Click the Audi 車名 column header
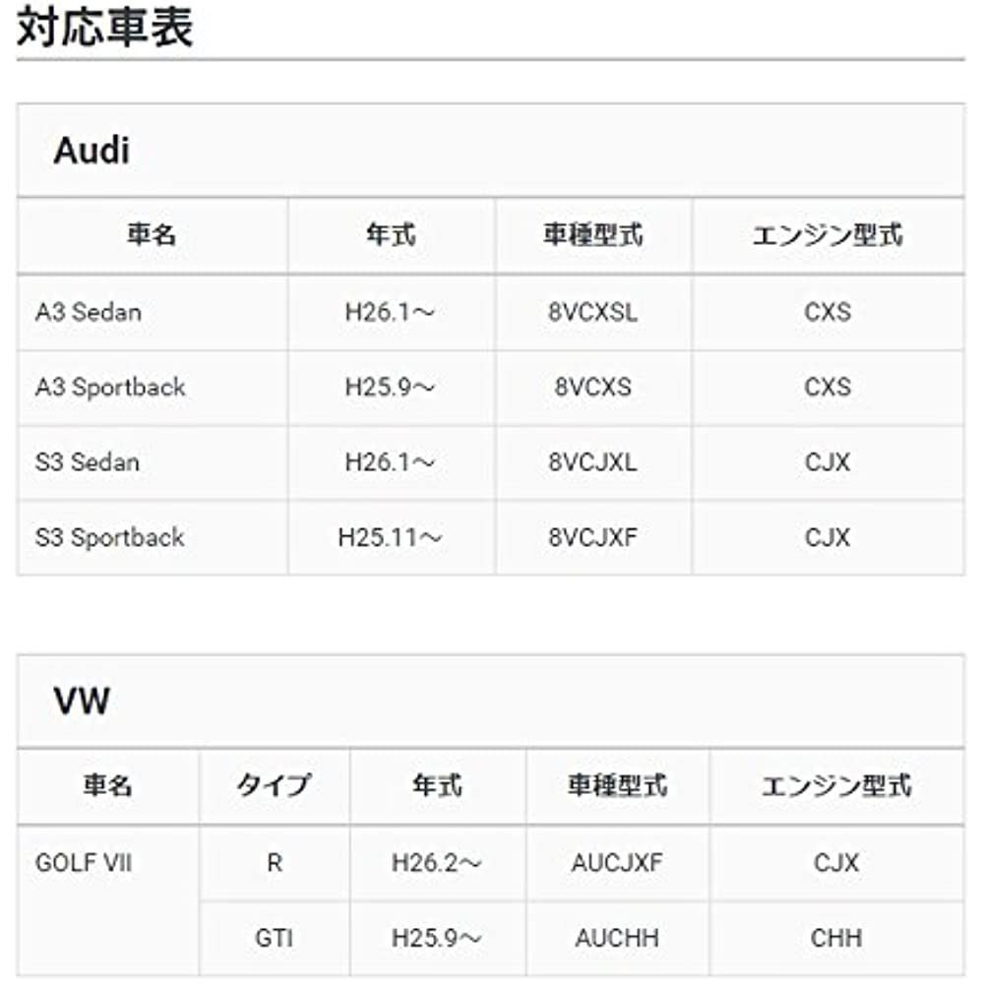984x984 pixels. [152, 235]
